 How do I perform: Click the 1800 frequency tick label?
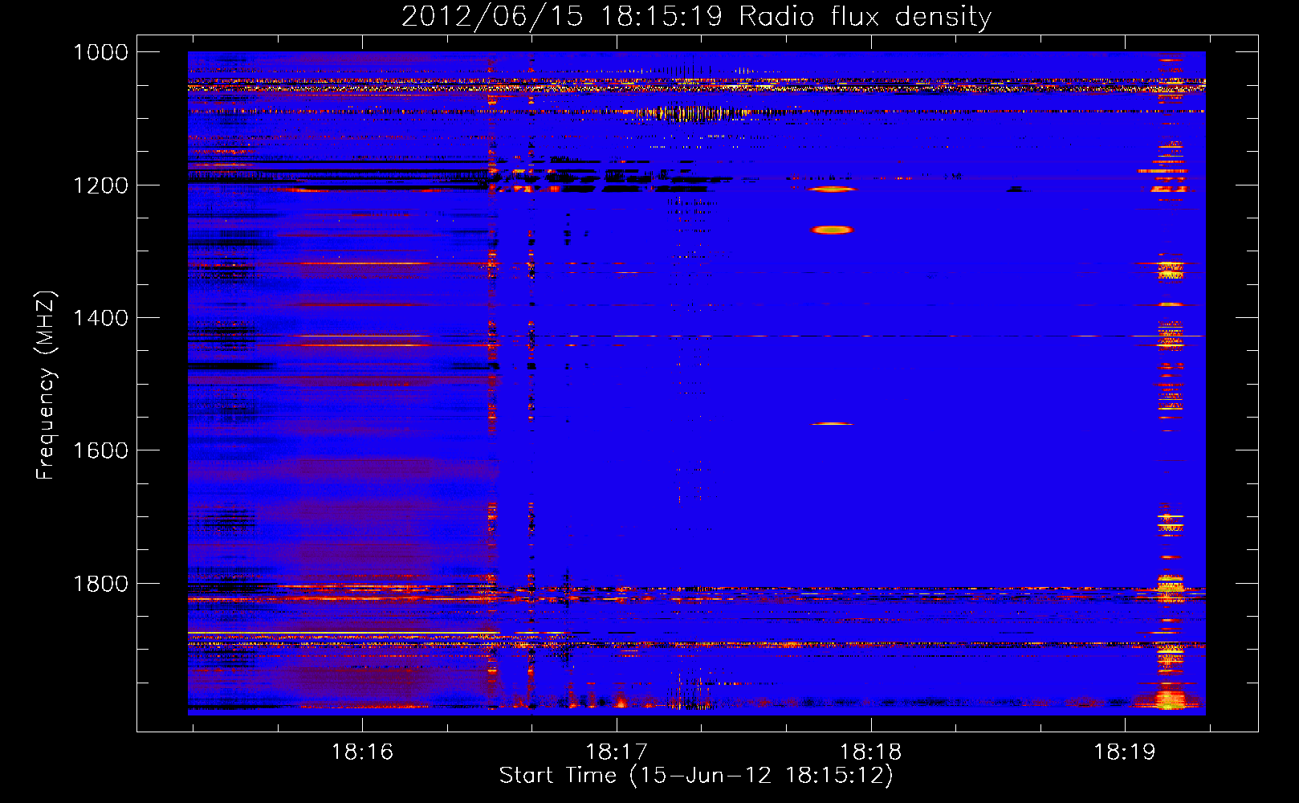pyautogui.click(x=100, y=584)
